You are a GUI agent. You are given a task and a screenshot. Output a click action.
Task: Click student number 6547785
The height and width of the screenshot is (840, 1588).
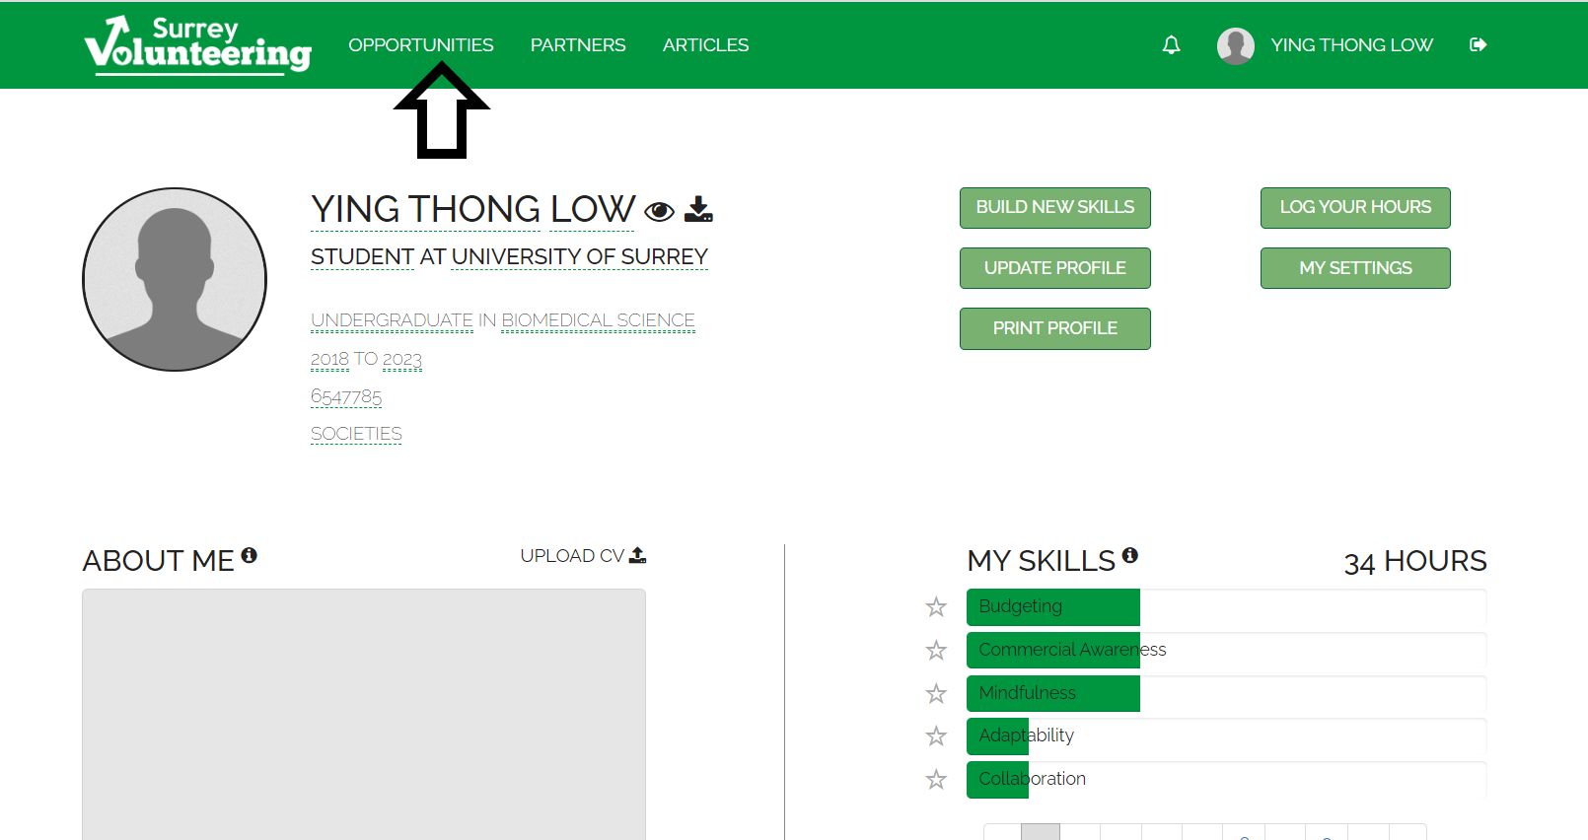[346, 396]
